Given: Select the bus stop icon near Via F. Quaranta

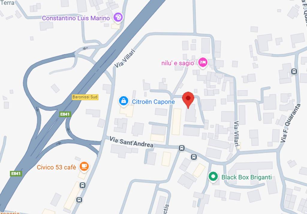Looking at the screenshot, I should [x=294, y=71].
